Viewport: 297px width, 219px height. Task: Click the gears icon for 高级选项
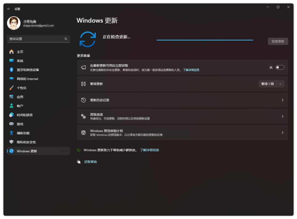tap(84, 116)
